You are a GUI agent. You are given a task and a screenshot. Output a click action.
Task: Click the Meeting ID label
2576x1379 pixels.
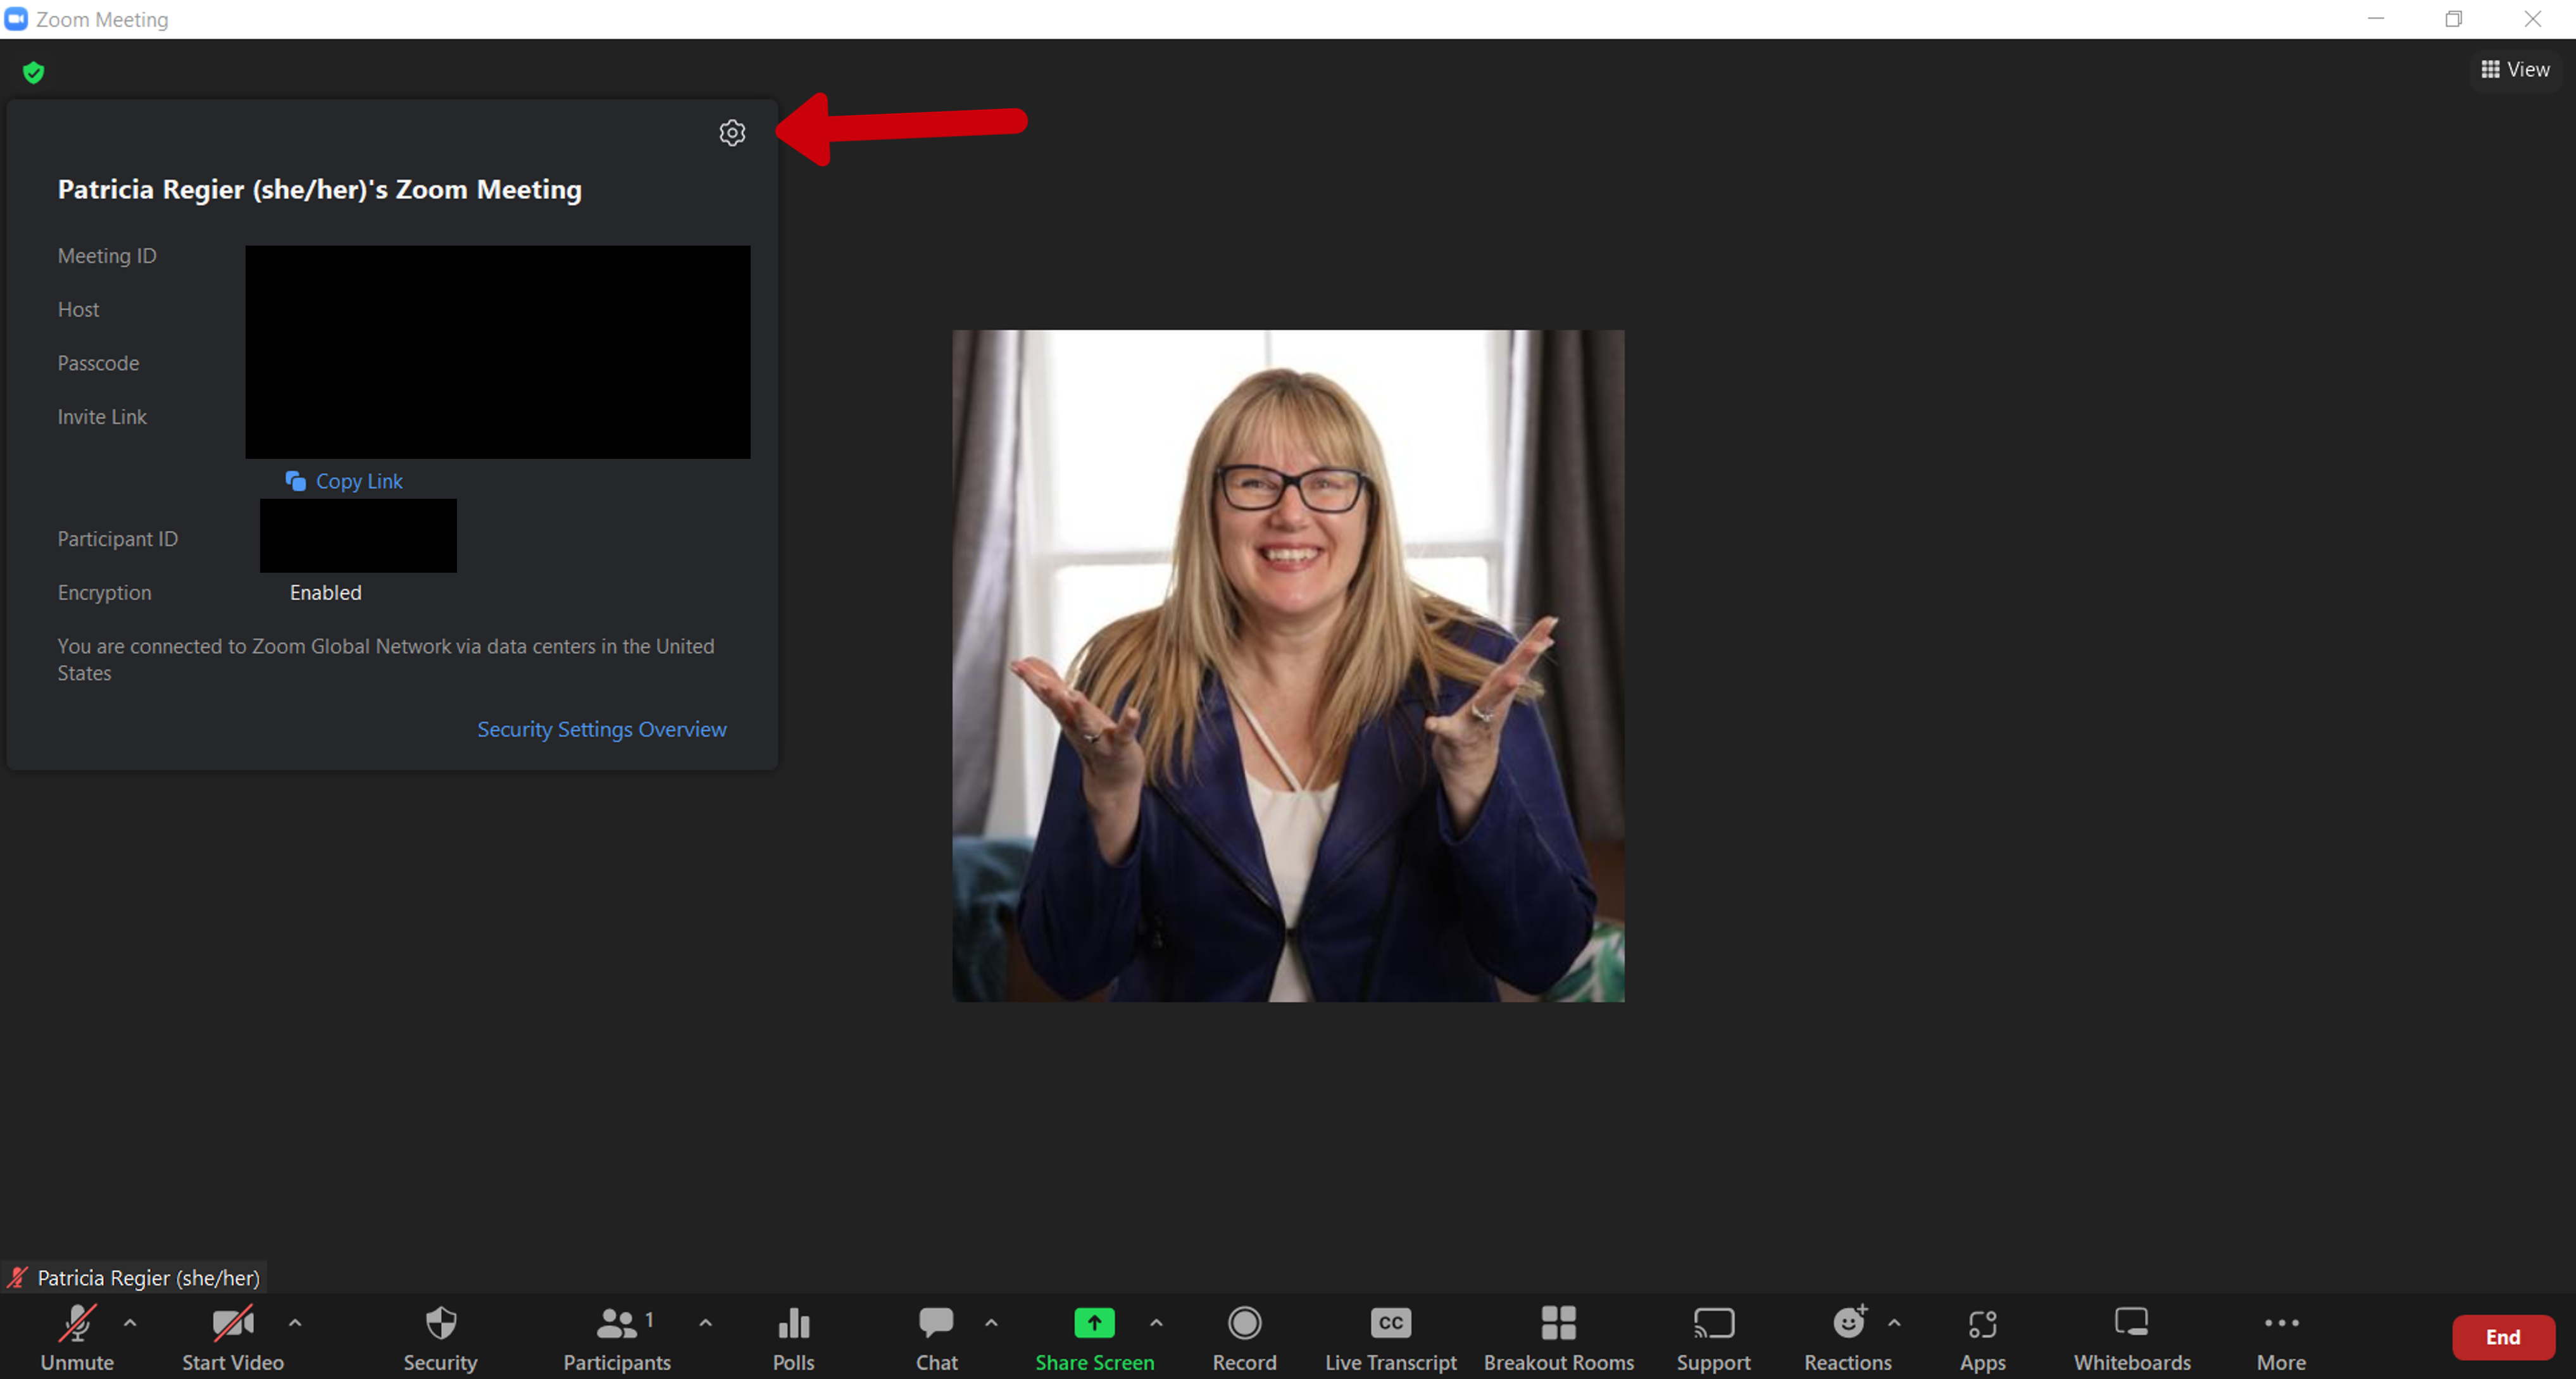pyautogui.click(x=107, y=256)
